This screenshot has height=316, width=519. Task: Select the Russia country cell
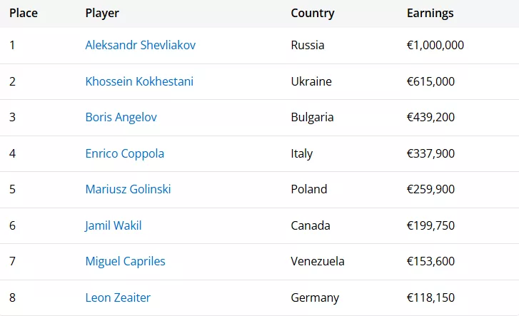(308, 45)
